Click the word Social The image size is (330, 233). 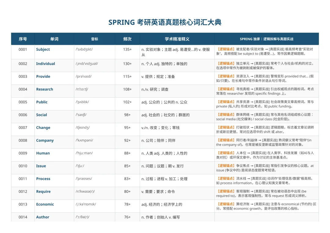pyautogui.click(x=42, y=115)
